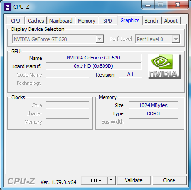Close window using the red X button
Screen dimensions: 191x190
pyautogui.click(x=178, y=5)
